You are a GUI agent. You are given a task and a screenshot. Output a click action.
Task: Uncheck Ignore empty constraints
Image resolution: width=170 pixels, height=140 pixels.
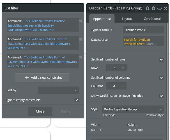point(77,100)
